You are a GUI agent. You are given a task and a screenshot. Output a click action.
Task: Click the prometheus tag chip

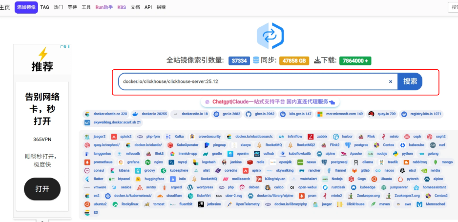[99, 162]
